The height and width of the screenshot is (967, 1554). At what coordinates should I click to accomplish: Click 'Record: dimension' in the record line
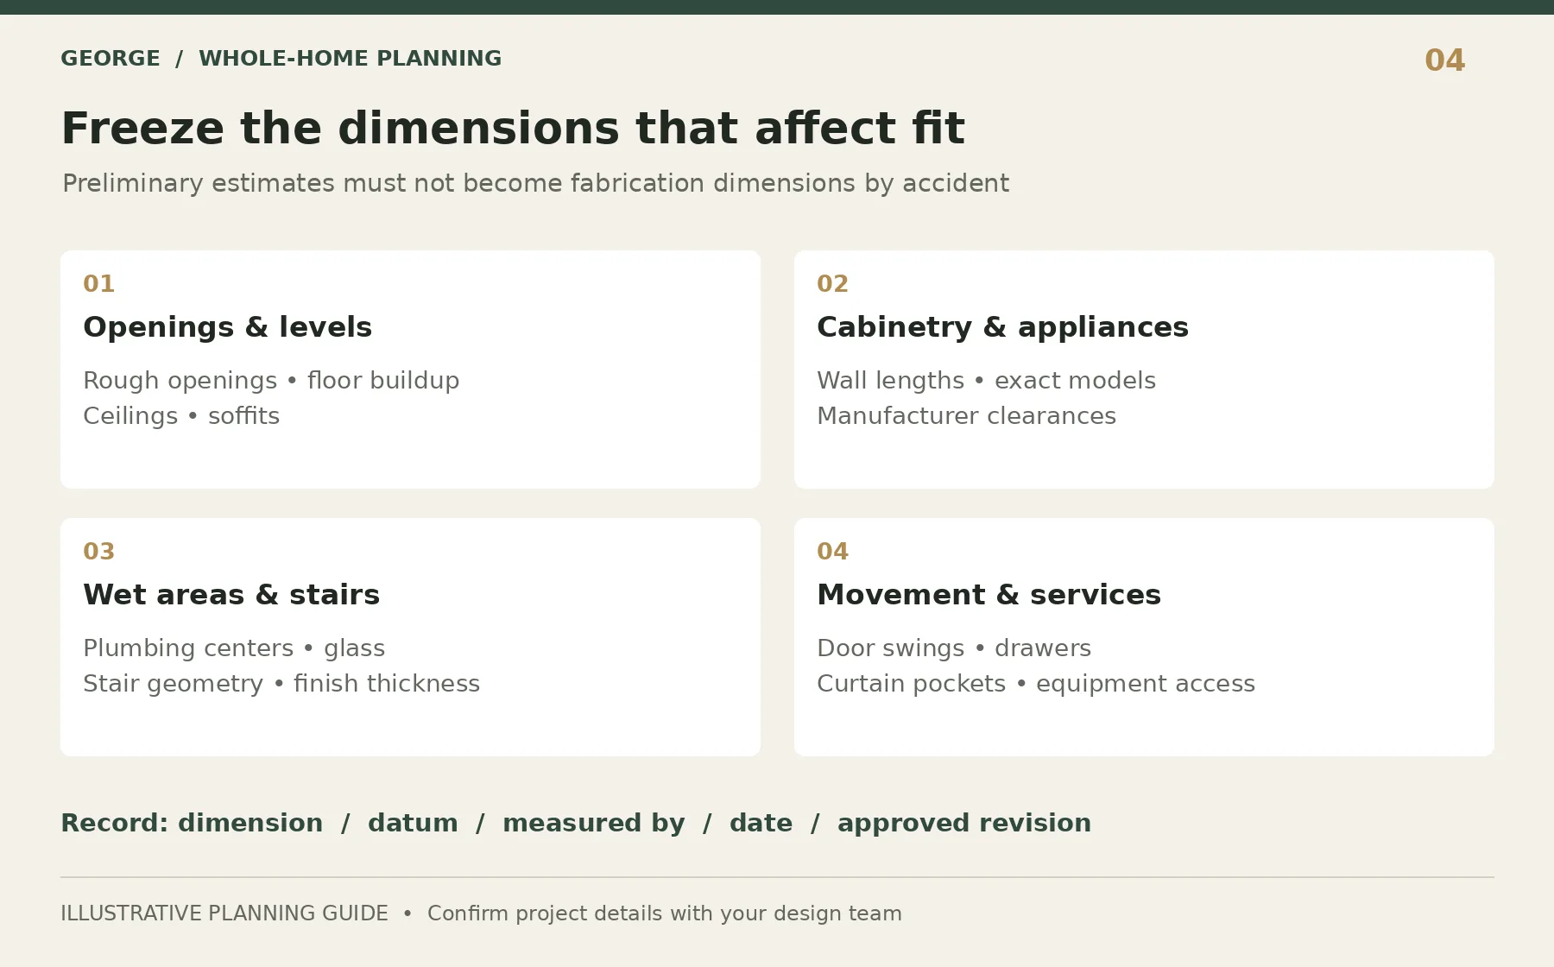point(192,823)
